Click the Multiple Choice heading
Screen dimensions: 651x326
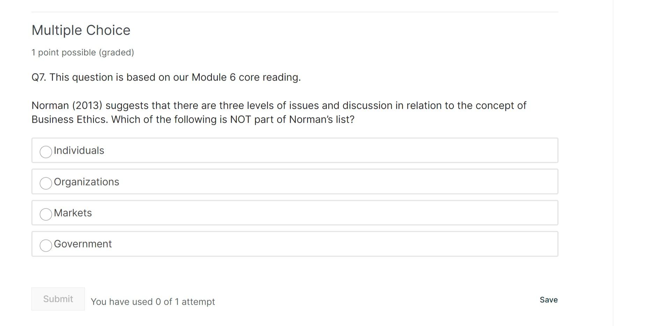pos(81,30)
